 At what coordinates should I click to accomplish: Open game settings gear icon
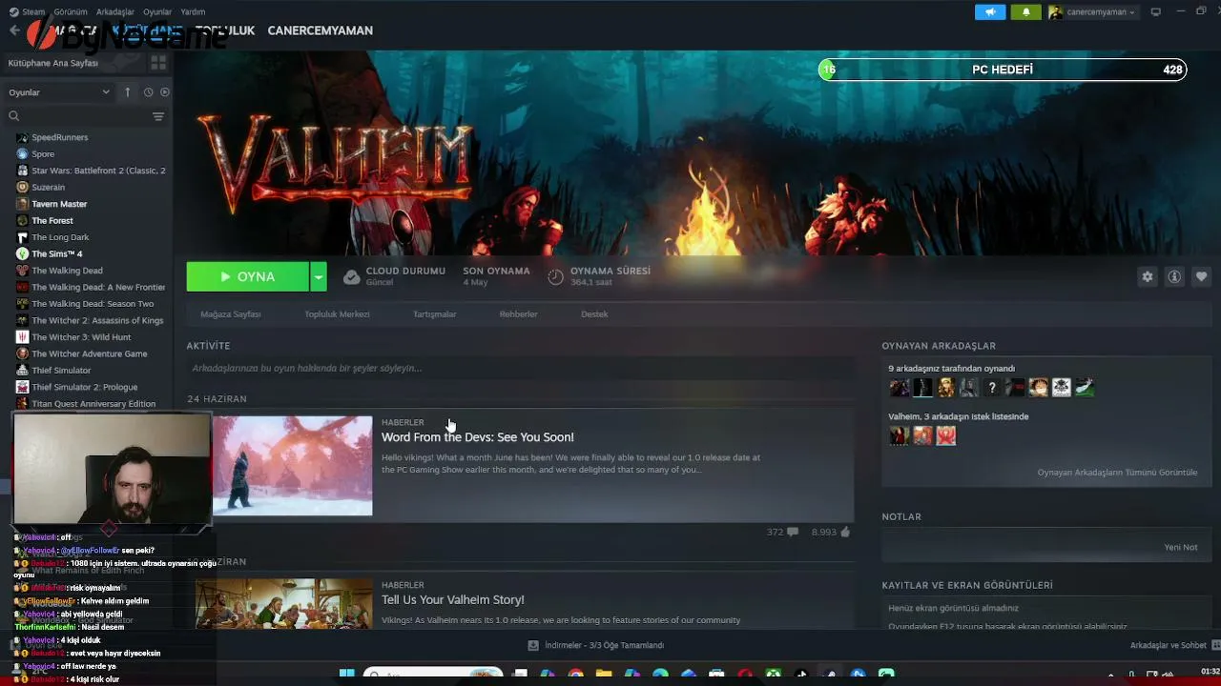[1148, 276]
